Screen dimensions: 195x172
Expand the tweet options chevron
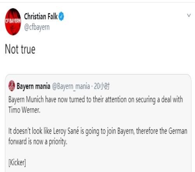point(189,15)
